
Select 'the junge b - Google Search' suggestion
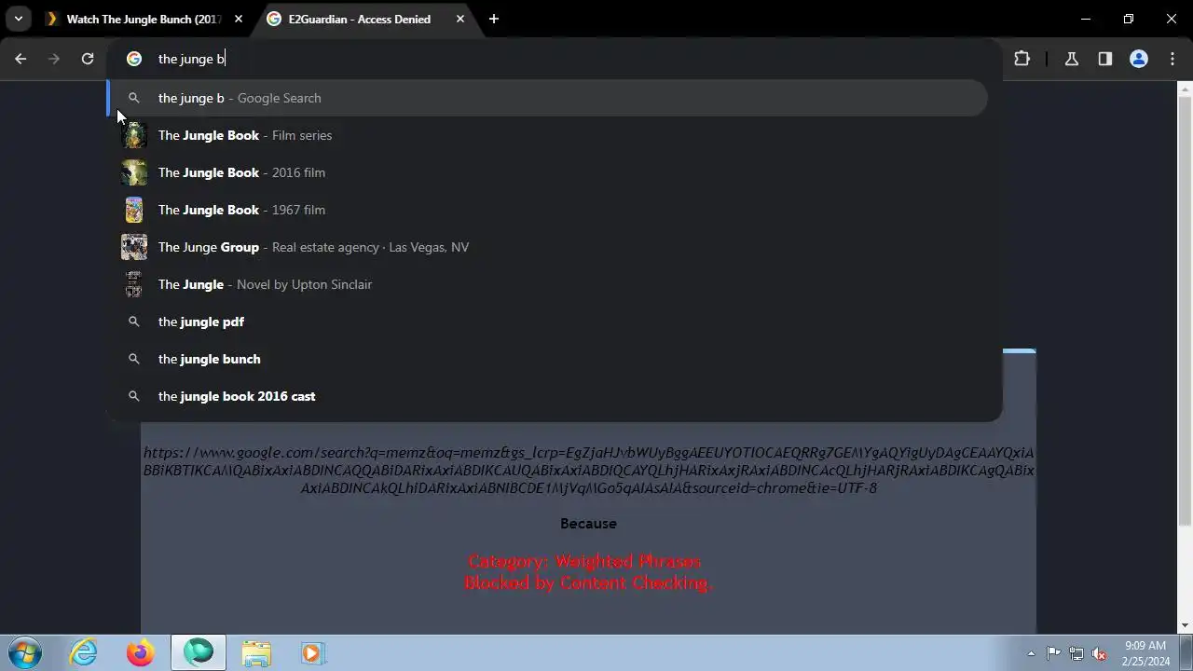(x=547, y=98)
